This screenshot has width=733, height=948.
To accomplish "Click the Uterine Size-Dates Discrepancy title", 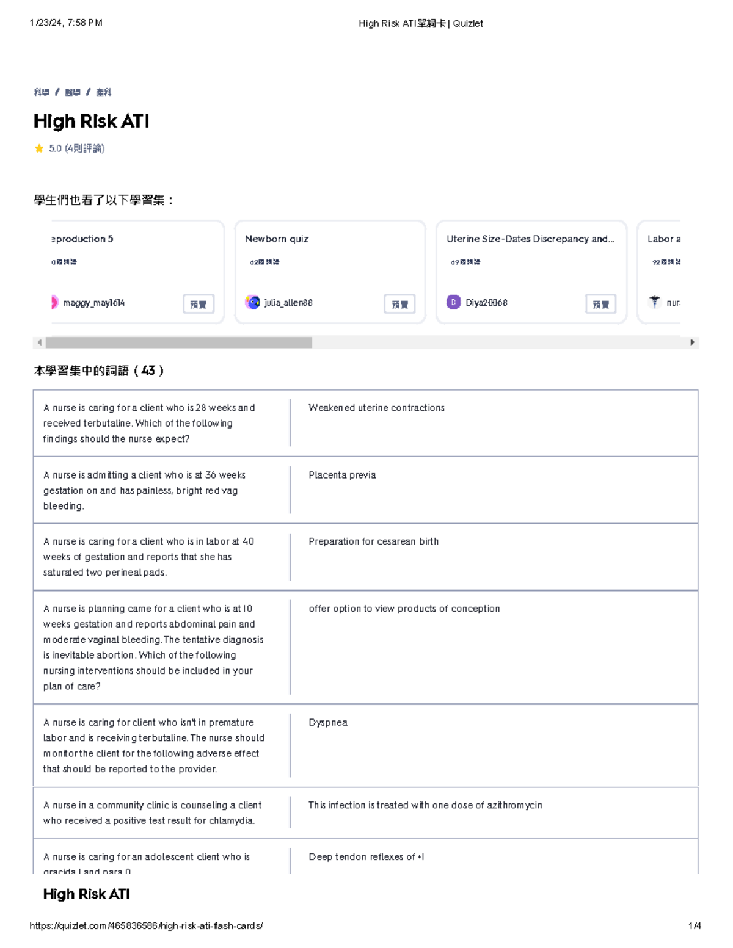I will [531, 239].
